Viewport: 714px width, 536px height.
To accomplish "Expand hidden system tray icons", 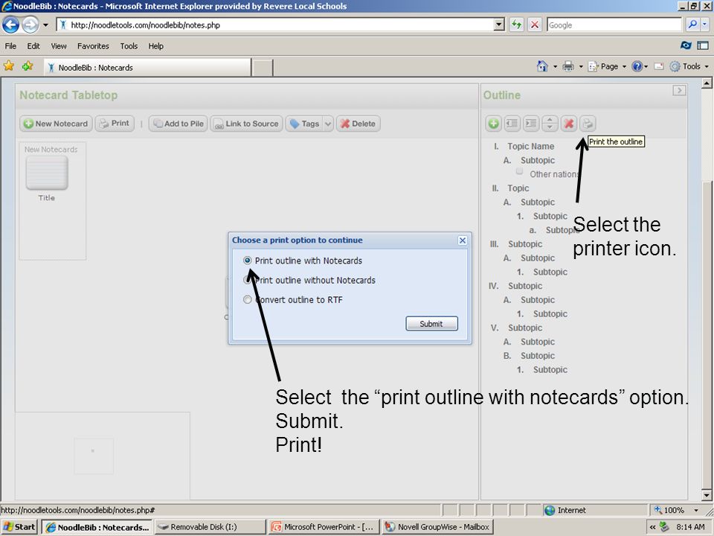I will [x=652, y=527].
